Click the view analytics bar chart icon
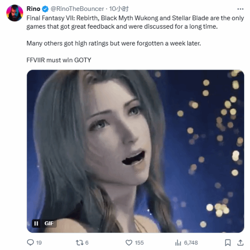 pyautogui.click(x=178, y=243)
